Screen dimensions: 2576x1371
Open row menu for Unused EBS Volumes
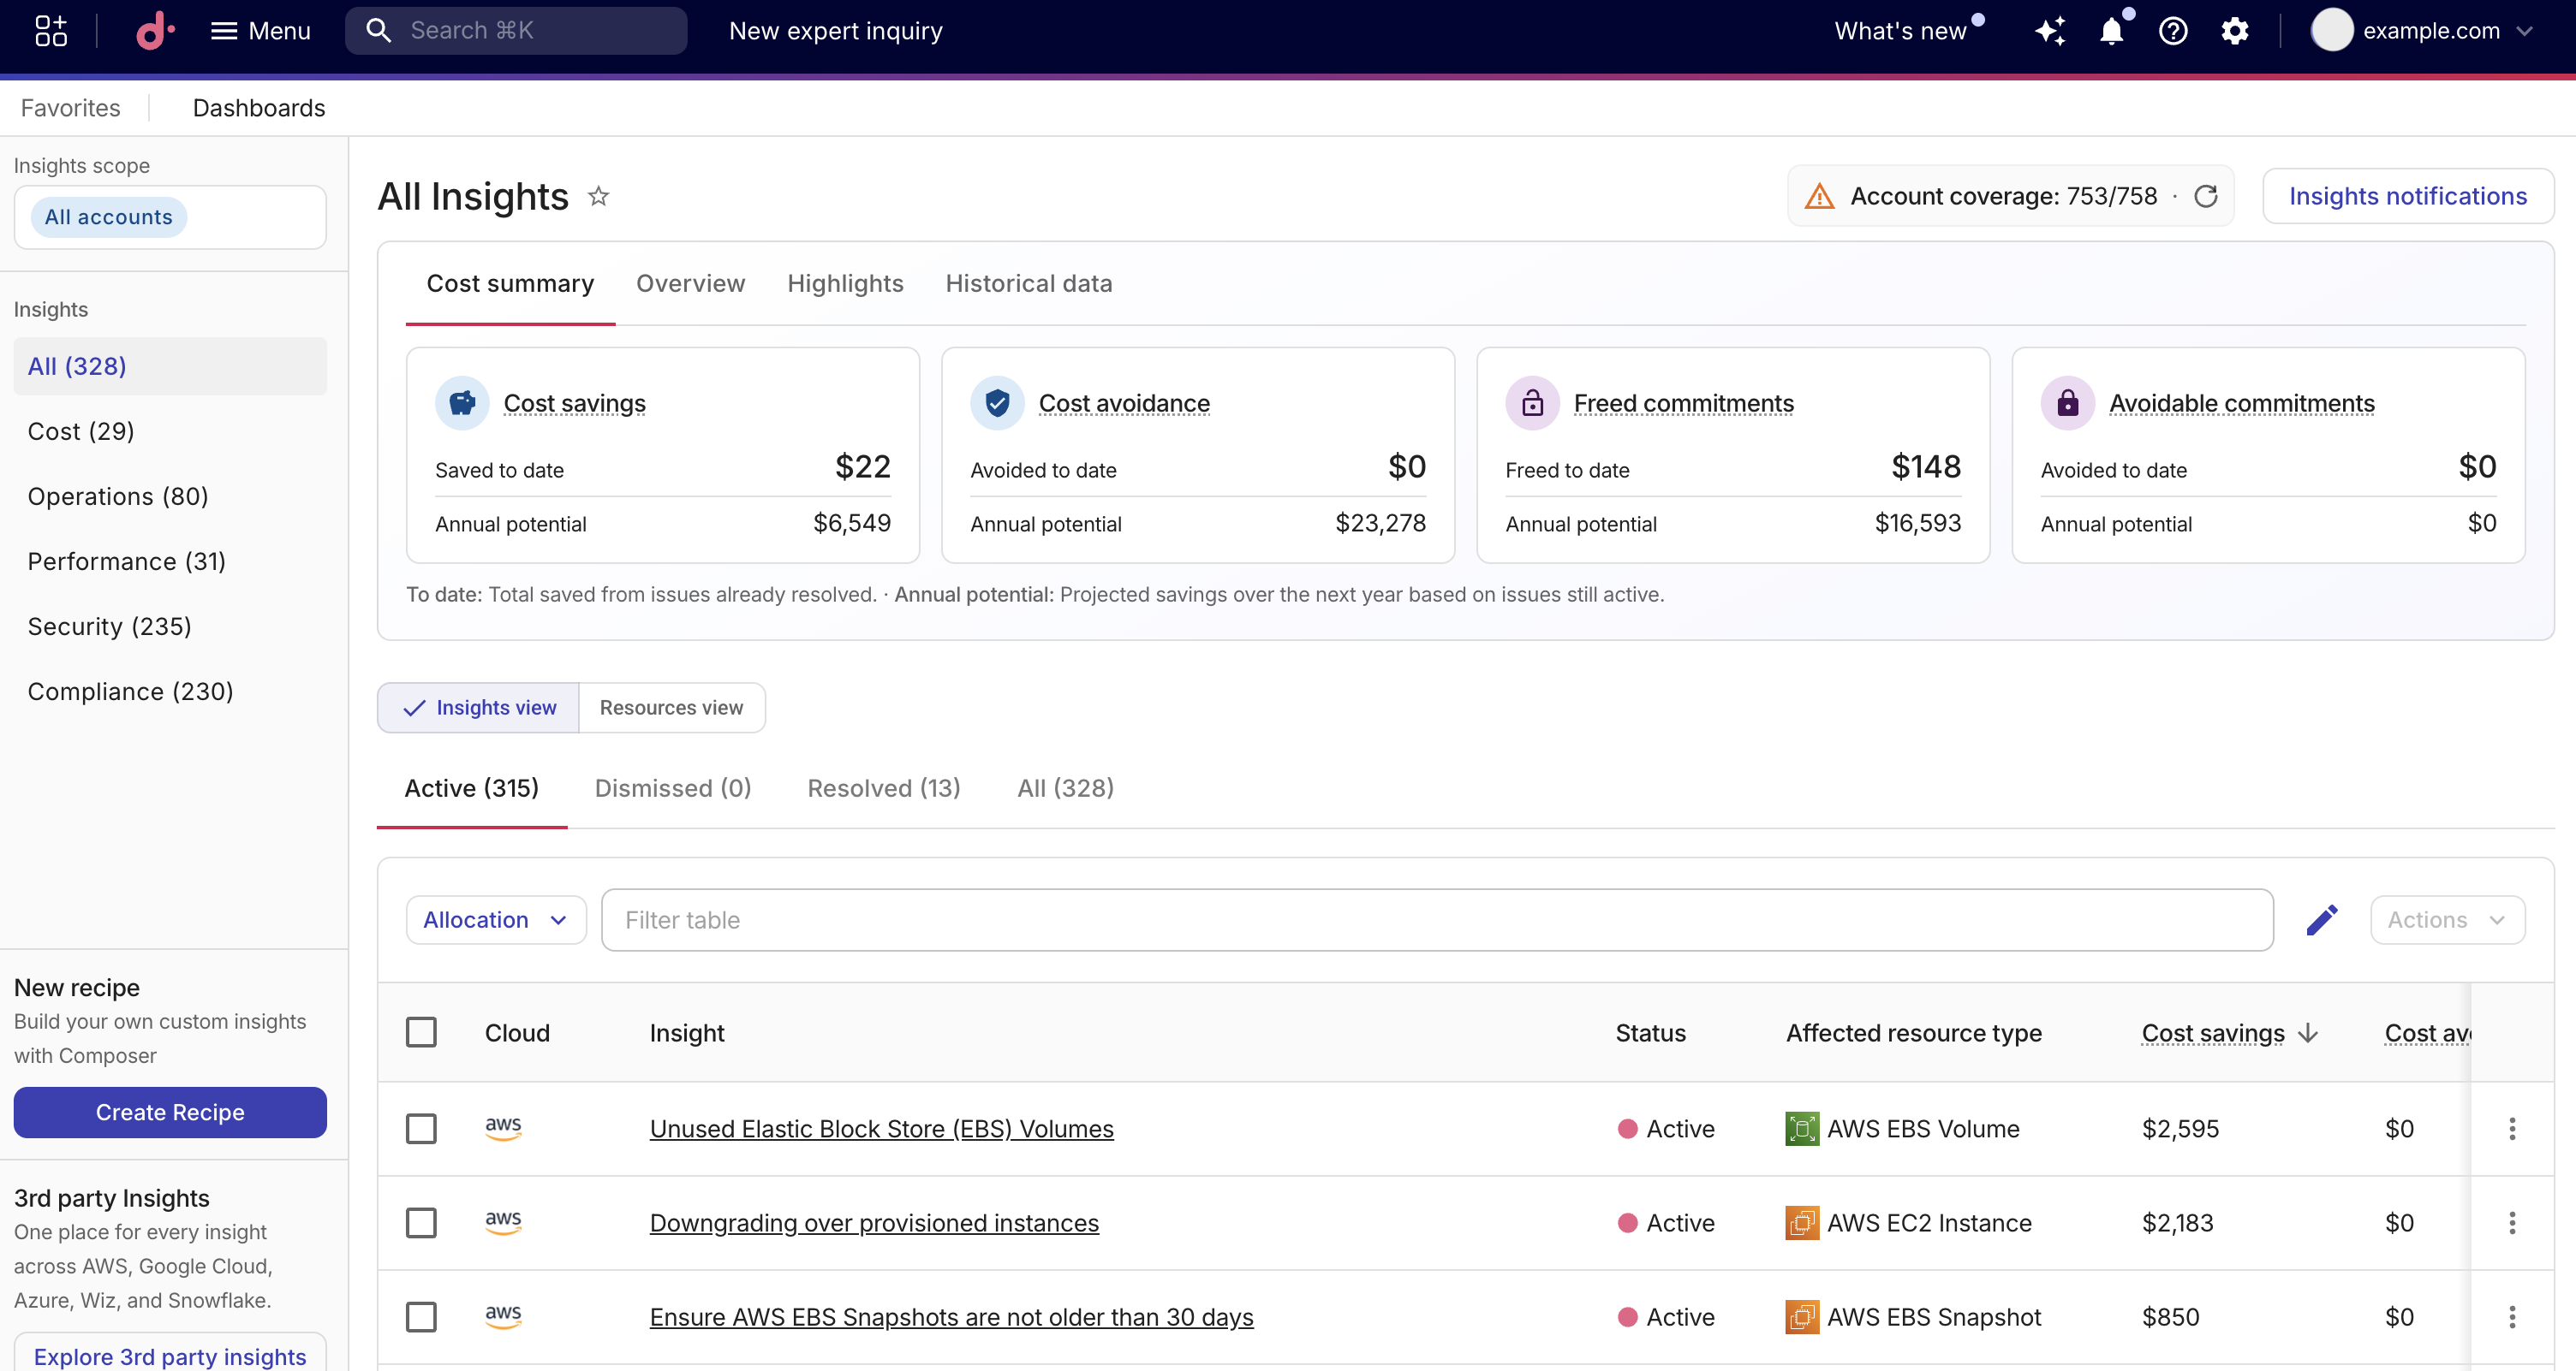[2511, 1128]
